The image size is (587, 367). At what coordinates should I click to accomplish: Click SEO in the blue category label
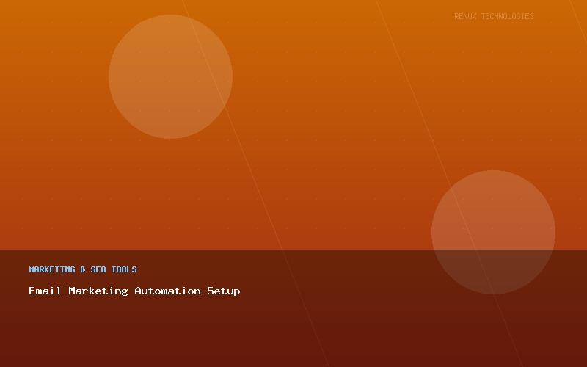click(x=98, y=269)
